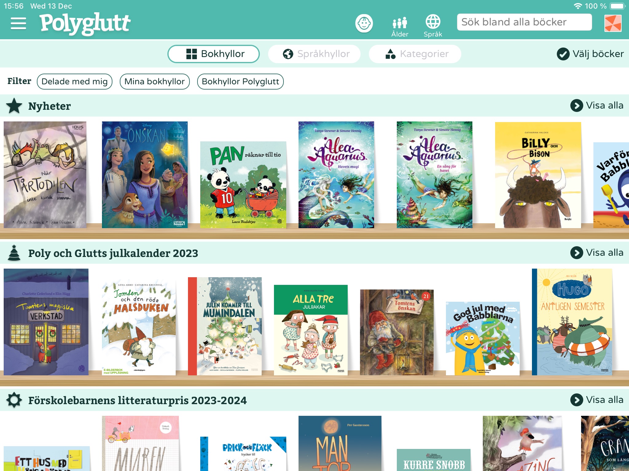Tap the orange pinwheel account icon

coord(613,23)
